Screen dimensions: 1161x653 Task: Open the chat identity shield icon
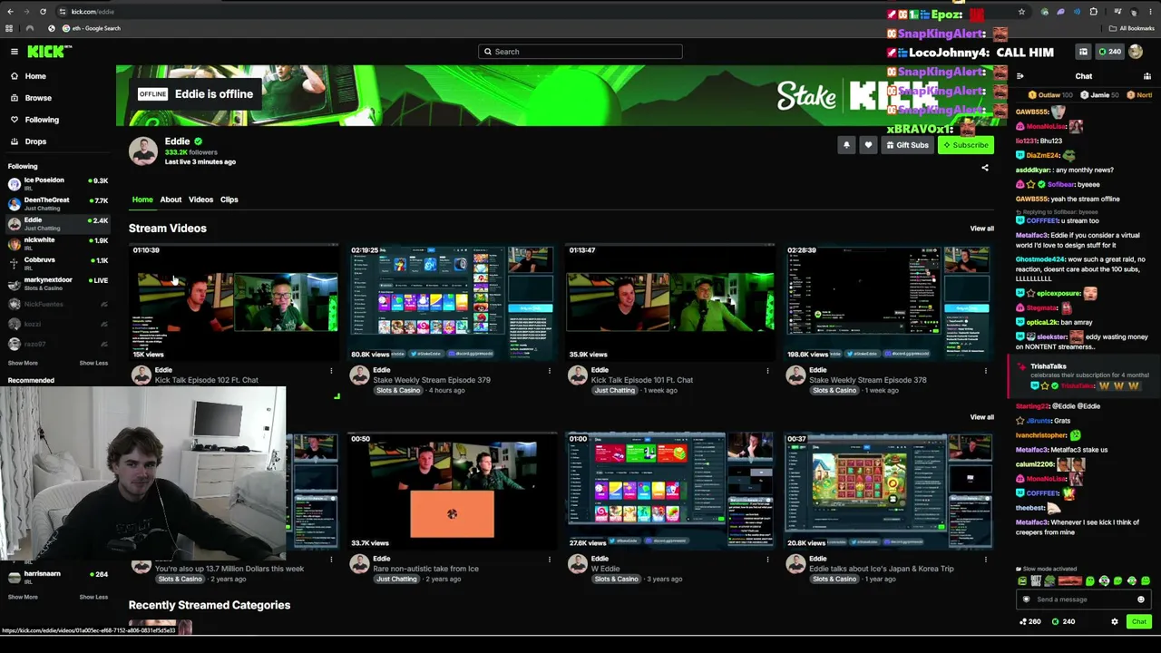click(x=1027, y=599)
